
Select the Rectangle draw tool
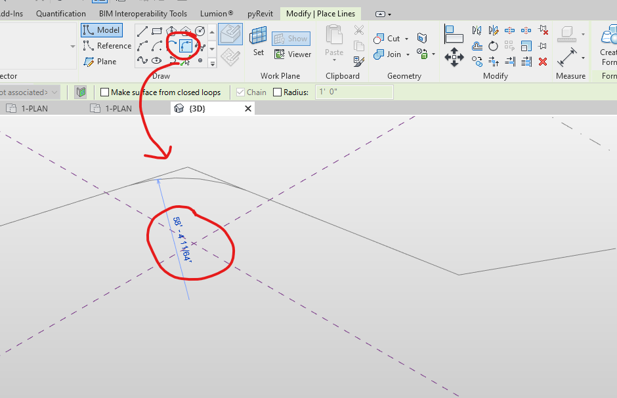[x=158, y=30]
